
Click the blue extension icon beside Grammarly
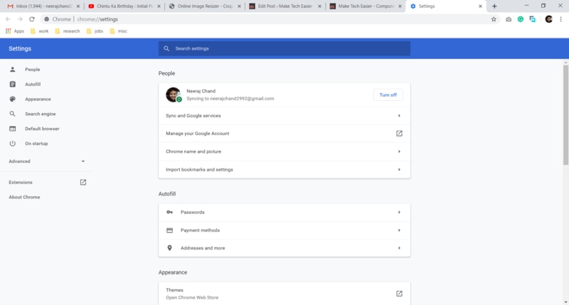click(532, 19)
